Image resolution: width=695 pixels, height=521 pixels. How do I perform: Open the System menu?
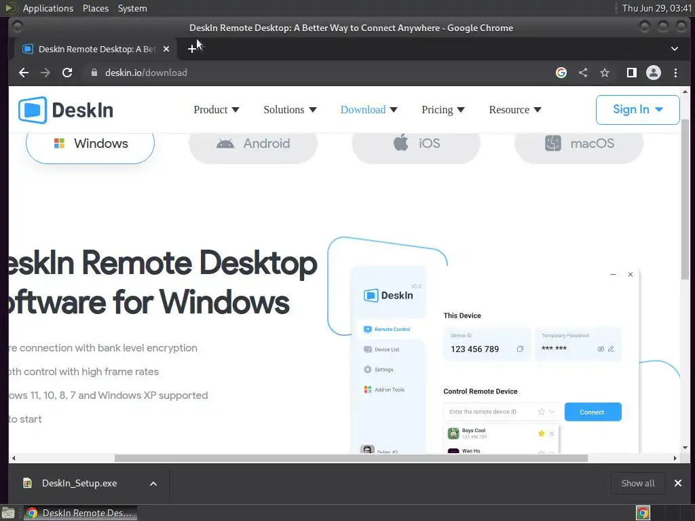coord(132,8)
